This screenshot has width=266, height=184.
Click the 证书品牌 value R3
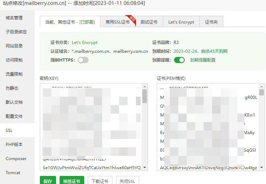(176, 42)
